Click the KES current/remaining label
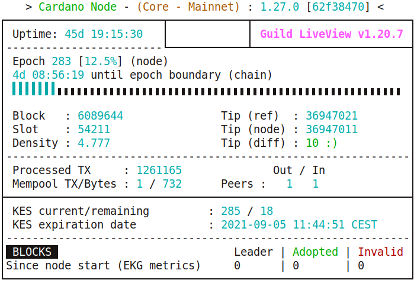 point(81,211)
